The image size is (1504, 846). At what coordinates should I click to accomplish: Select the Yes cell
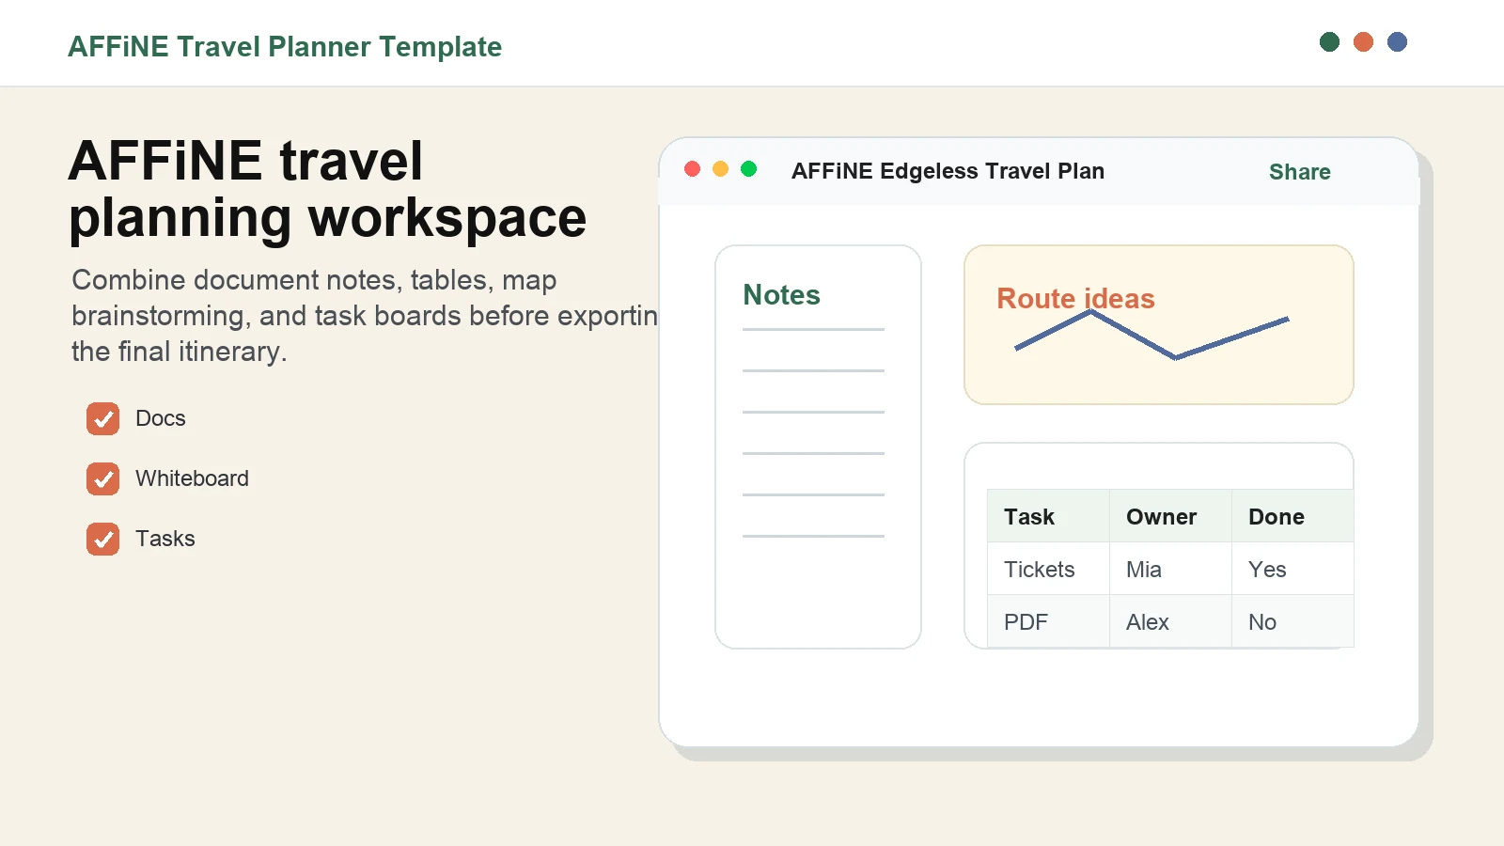pyautogui.click(x=1292, y=569)
